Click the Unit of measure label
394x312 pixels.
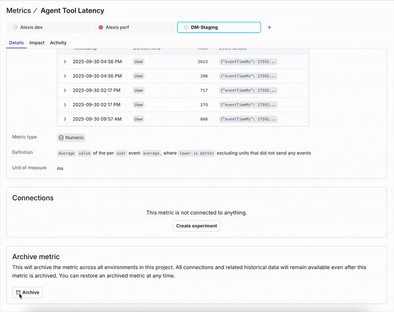coord(30,168)
